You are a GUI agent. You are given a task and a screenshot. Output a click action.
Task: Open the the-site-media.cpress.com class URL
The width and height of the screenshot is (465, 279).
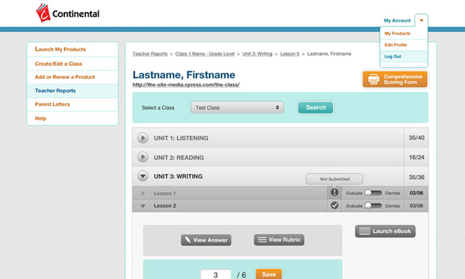pos(186,85)
